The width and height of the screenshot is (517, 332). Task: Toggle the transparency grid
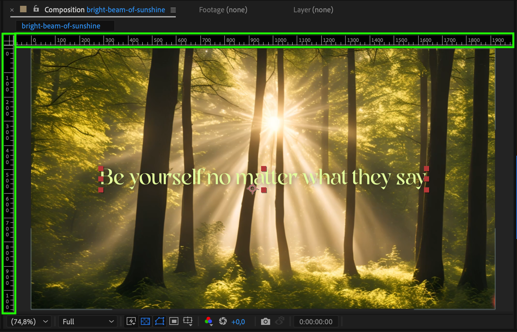tap(145, 321)
